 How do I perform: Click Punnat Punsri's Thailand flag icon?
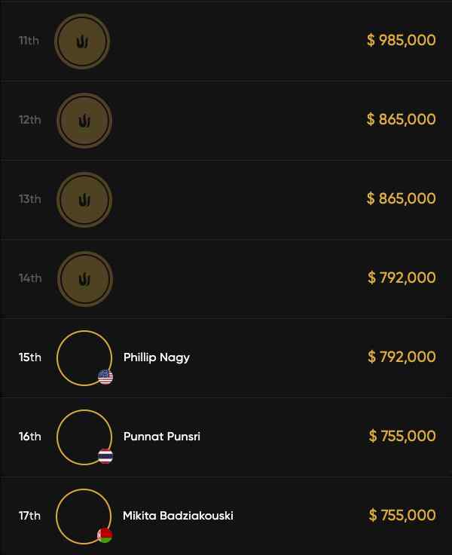point(105,456)
